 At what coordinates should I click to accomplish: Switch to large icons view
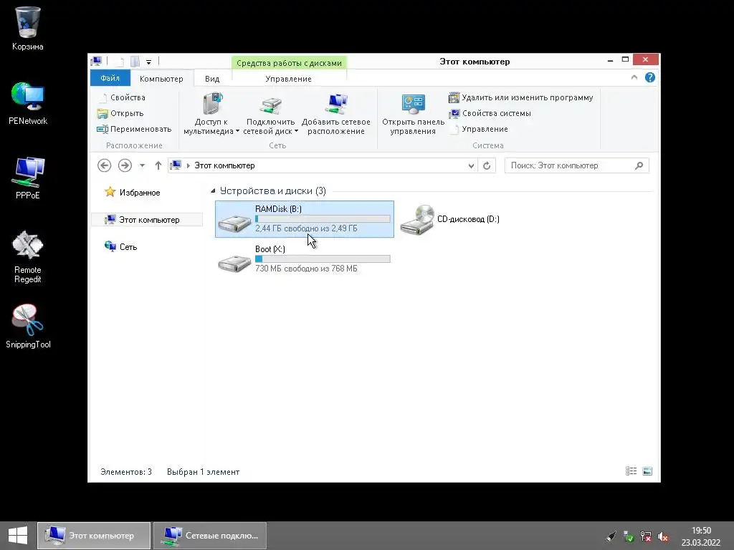pos(647,471)
